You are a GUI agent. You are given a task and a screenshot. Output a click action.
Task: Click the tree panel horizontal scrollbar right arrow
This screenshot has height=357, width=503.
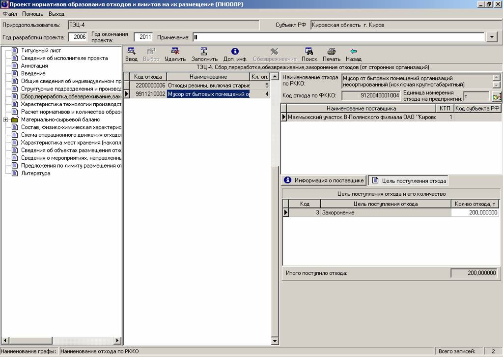117,340
